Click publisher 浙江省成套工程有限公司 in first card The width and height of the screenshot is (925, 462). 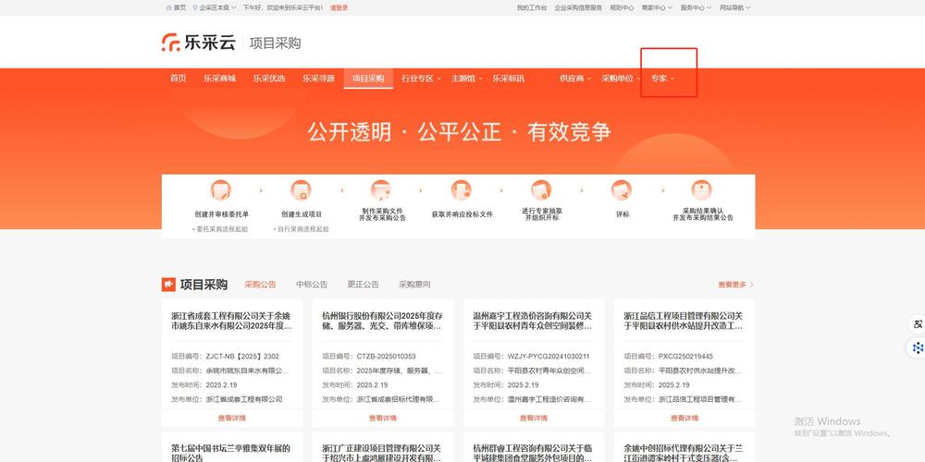click(244, 399)
